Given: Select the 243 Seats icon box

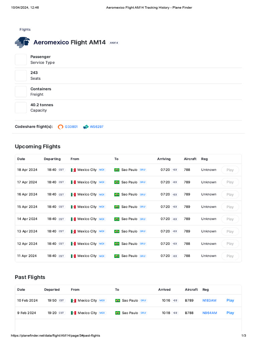Looking at the screenshot, I should click(x=21, y=75).
